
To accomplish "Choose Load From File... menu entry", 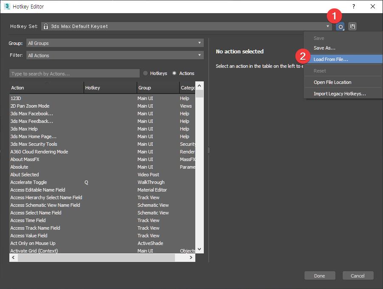I will (343, 59).
